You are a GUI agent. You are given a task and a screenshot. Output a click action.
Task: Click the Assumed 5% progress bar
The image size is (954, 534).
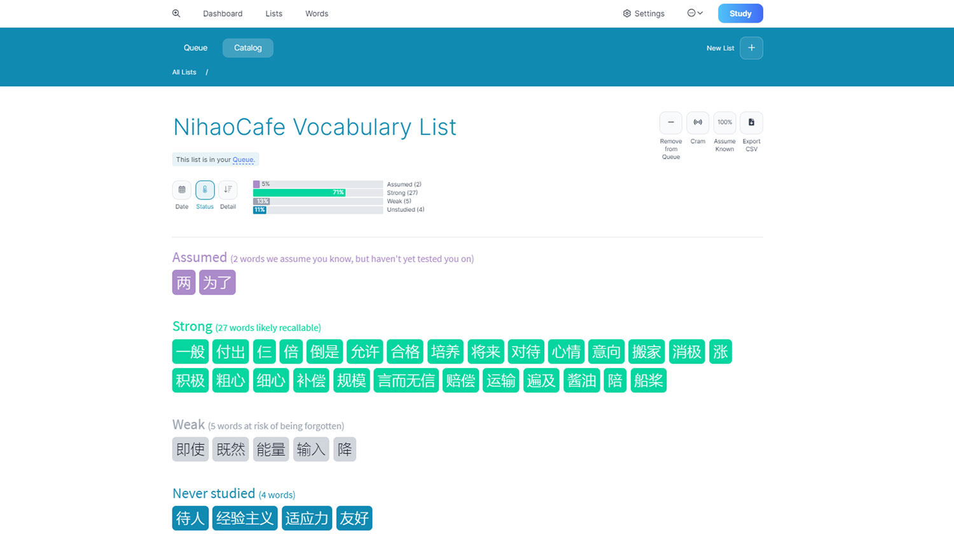318,184
